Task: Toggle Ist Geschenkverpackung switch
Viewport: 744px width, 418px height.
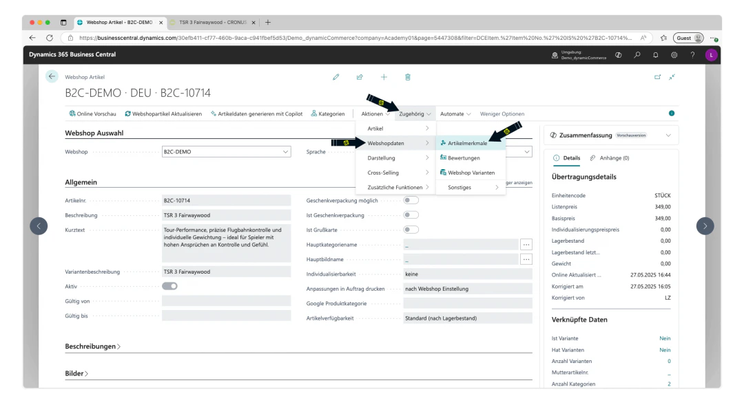Action: [411, 215]
